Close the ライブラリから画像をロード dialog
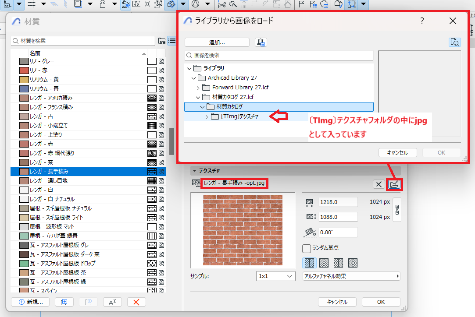 (x=453, y=21)
